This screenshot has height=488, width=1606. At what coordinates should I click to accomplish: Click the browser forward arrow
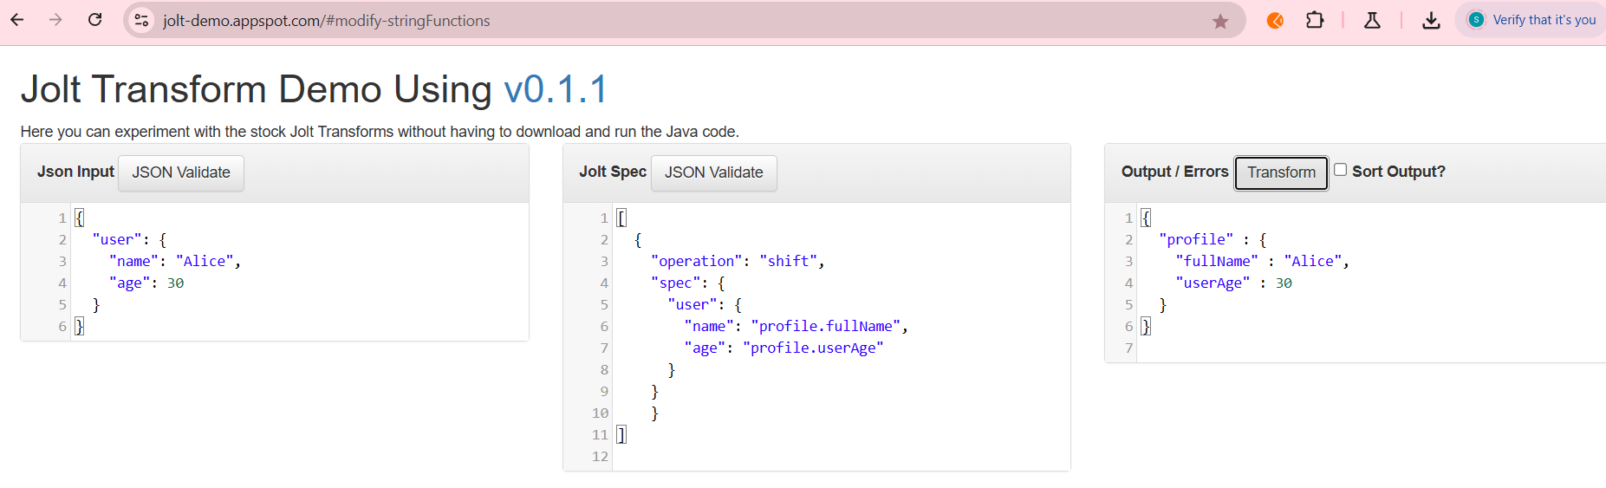point(56,20)
